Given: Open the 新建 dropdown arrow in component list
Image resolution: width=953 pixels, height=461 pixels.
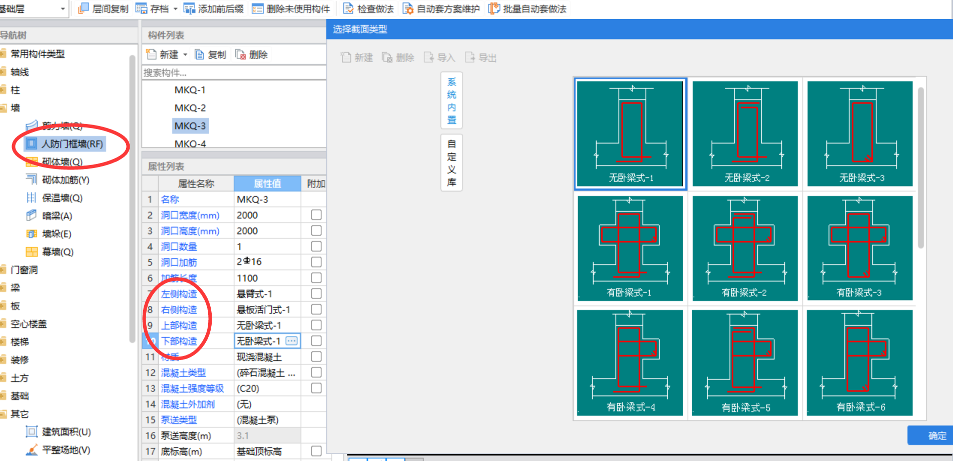Looking at the screenshot, I should pyautogui.click(x=185, y=54).
